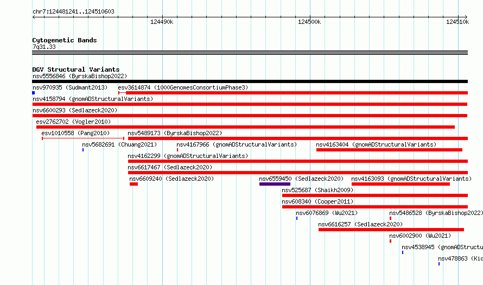The height and width of the screenshot is (285, 483).
Task: Click the DGV Structural Variants track title
Action: tap(76, 69)
